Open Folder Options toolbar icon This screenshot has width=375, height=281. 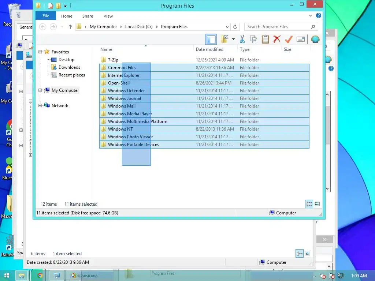(224, 39)
